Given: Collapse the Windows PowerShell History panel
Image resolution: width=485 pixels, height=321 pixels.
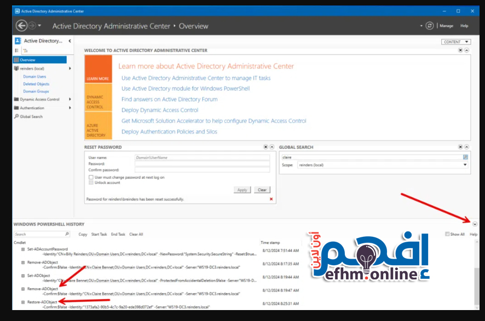Looking at the screenshot, I should 475,224.
